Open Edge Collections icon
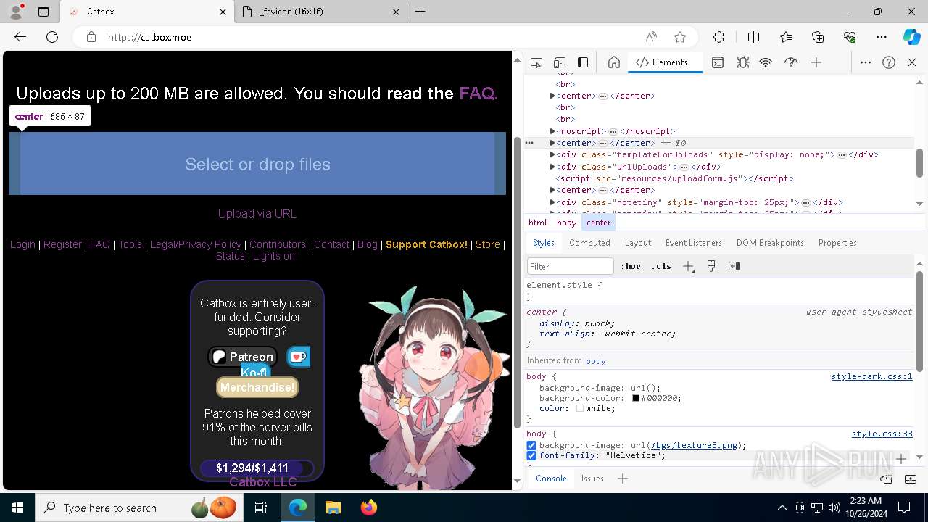The image size is (928, 522). (818, 37)
